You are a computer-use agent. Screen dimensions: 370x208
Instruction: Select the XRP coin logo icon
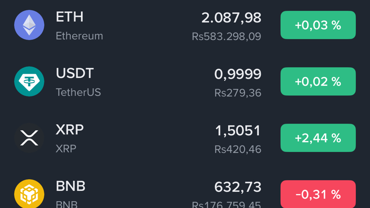(29, 138)
